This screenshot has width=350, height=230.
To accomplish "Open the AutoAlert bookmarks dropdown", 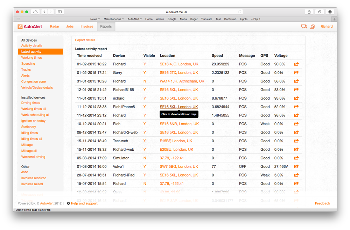I will [x=135, y=19].
